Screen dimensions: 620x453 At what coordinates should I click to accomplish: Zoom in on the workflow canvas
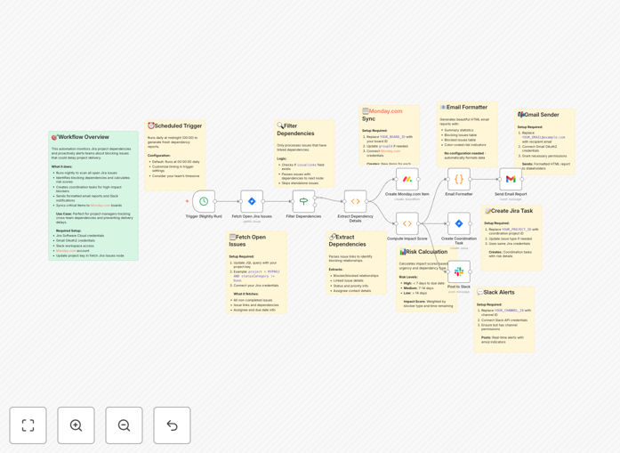tap(76, 425)
